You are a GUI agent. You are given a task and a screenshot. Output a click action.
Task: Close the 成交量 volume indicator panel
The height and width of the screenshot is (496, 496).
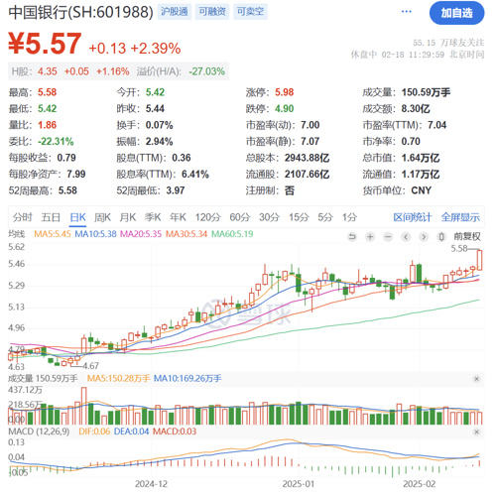point(476,379)
